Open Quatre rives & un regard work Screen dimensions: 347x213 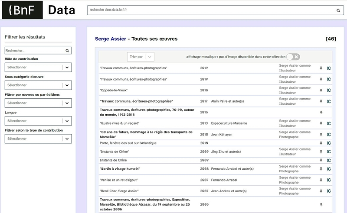pos(120,123)
